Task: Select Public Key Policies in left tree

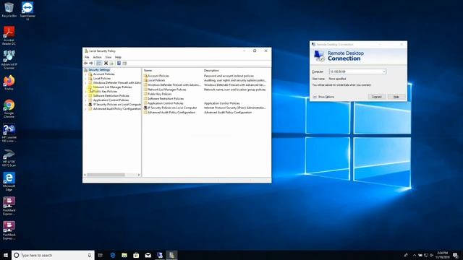Action: (105, 92)
